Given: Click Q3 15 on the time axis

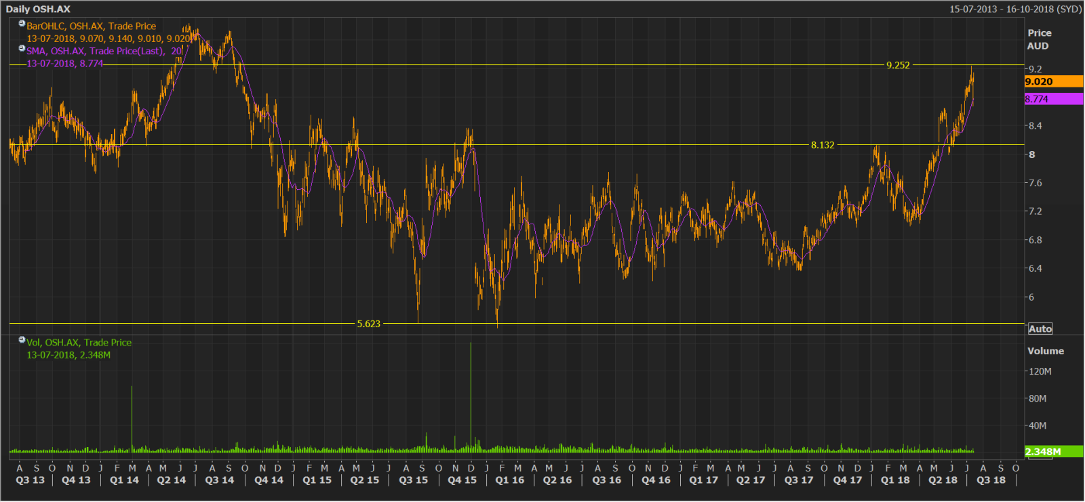Looking at the screenshot, I should 414,480.
